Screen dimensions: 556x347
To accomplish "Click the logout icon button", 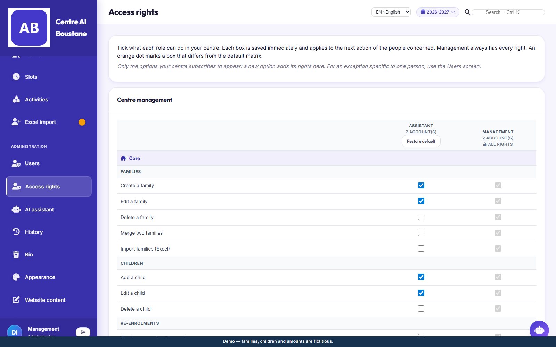I will [83, 332].
